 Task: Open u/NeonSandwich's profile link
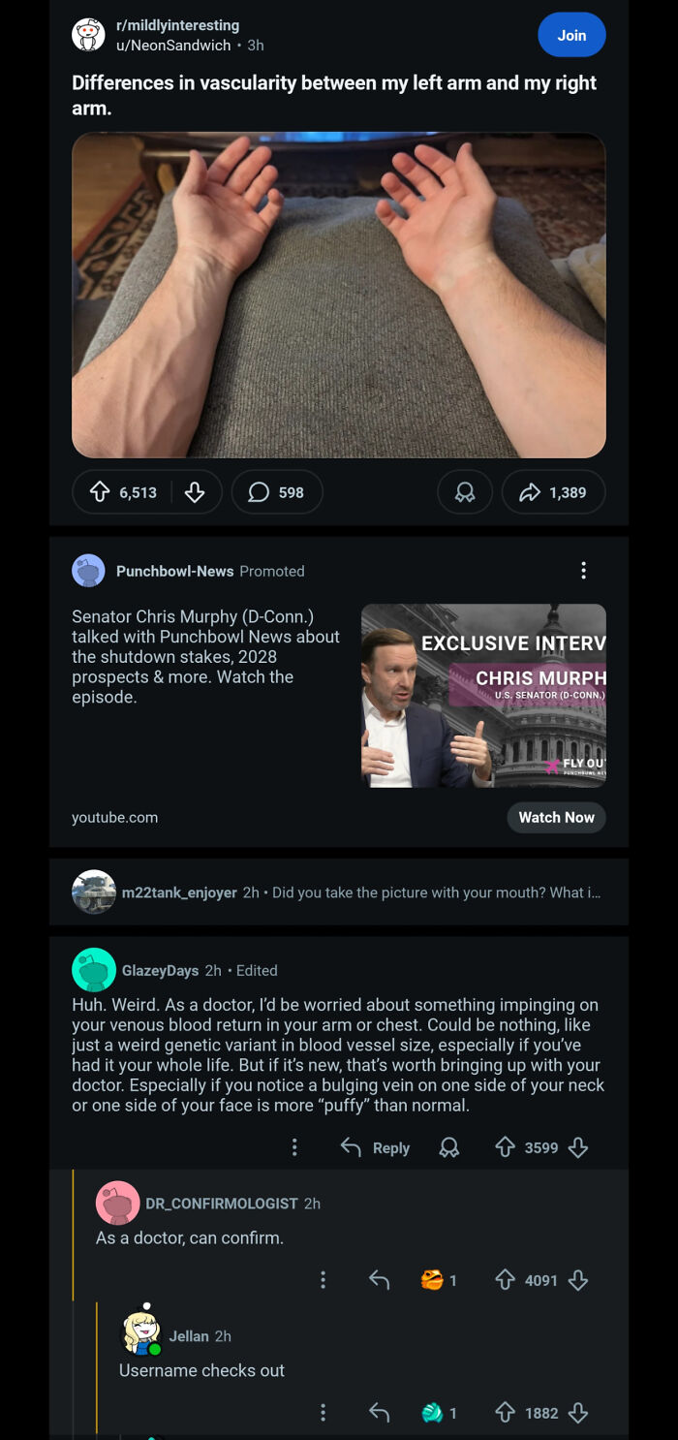pos(173,45)
